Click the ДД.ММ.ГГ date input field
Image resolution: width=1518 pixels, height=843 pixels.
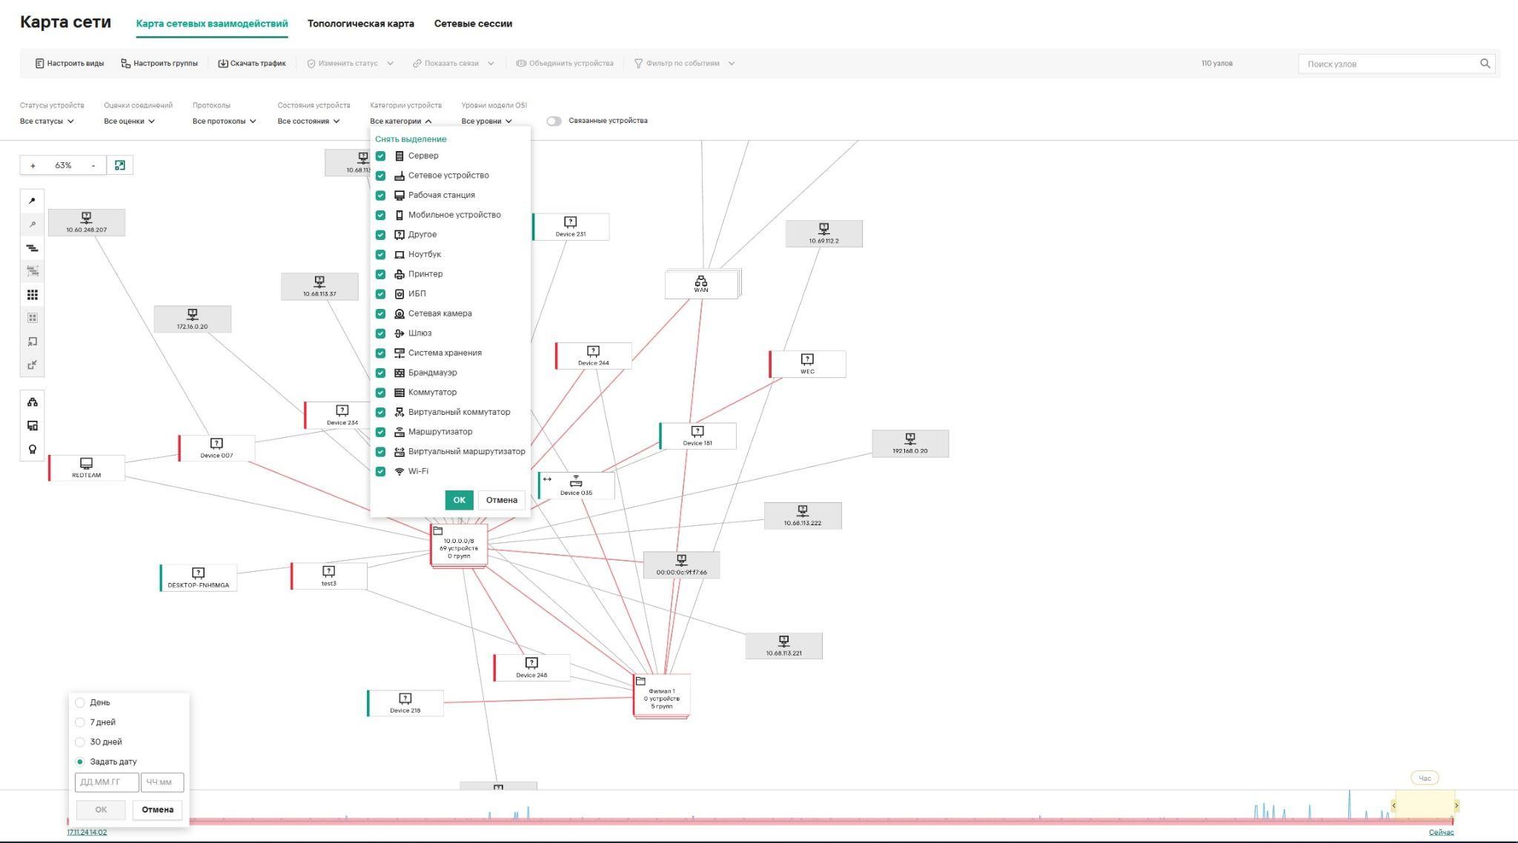(x=106, y=782)
